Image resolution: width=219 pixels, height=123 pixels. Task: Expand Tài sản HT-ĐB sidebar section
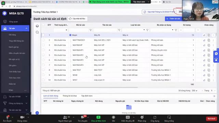26,96
